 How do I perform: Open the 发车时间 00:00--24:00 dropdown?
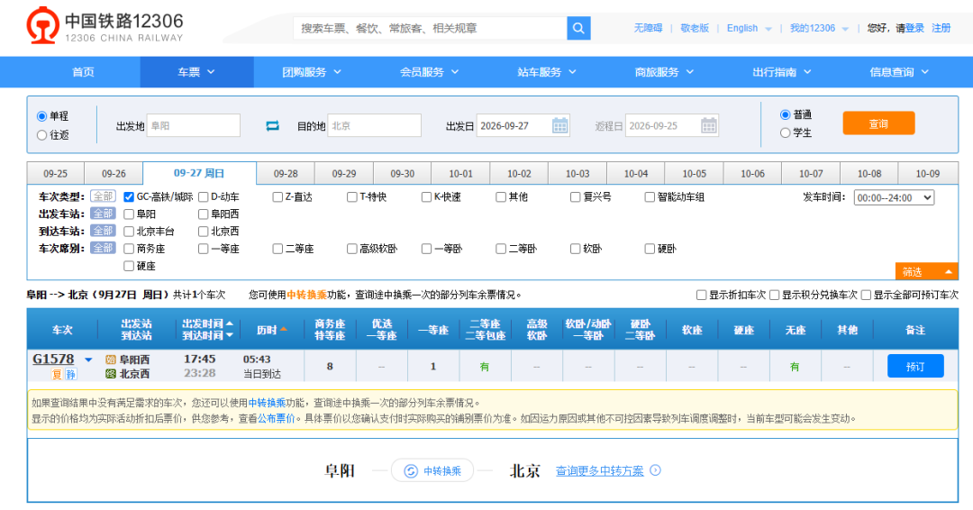(x=894, y=198)
